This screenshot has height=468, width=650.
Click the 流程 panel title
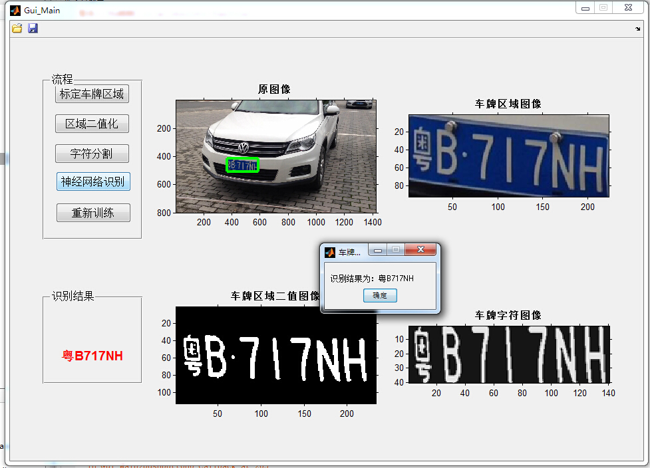(x=62, y=79)
